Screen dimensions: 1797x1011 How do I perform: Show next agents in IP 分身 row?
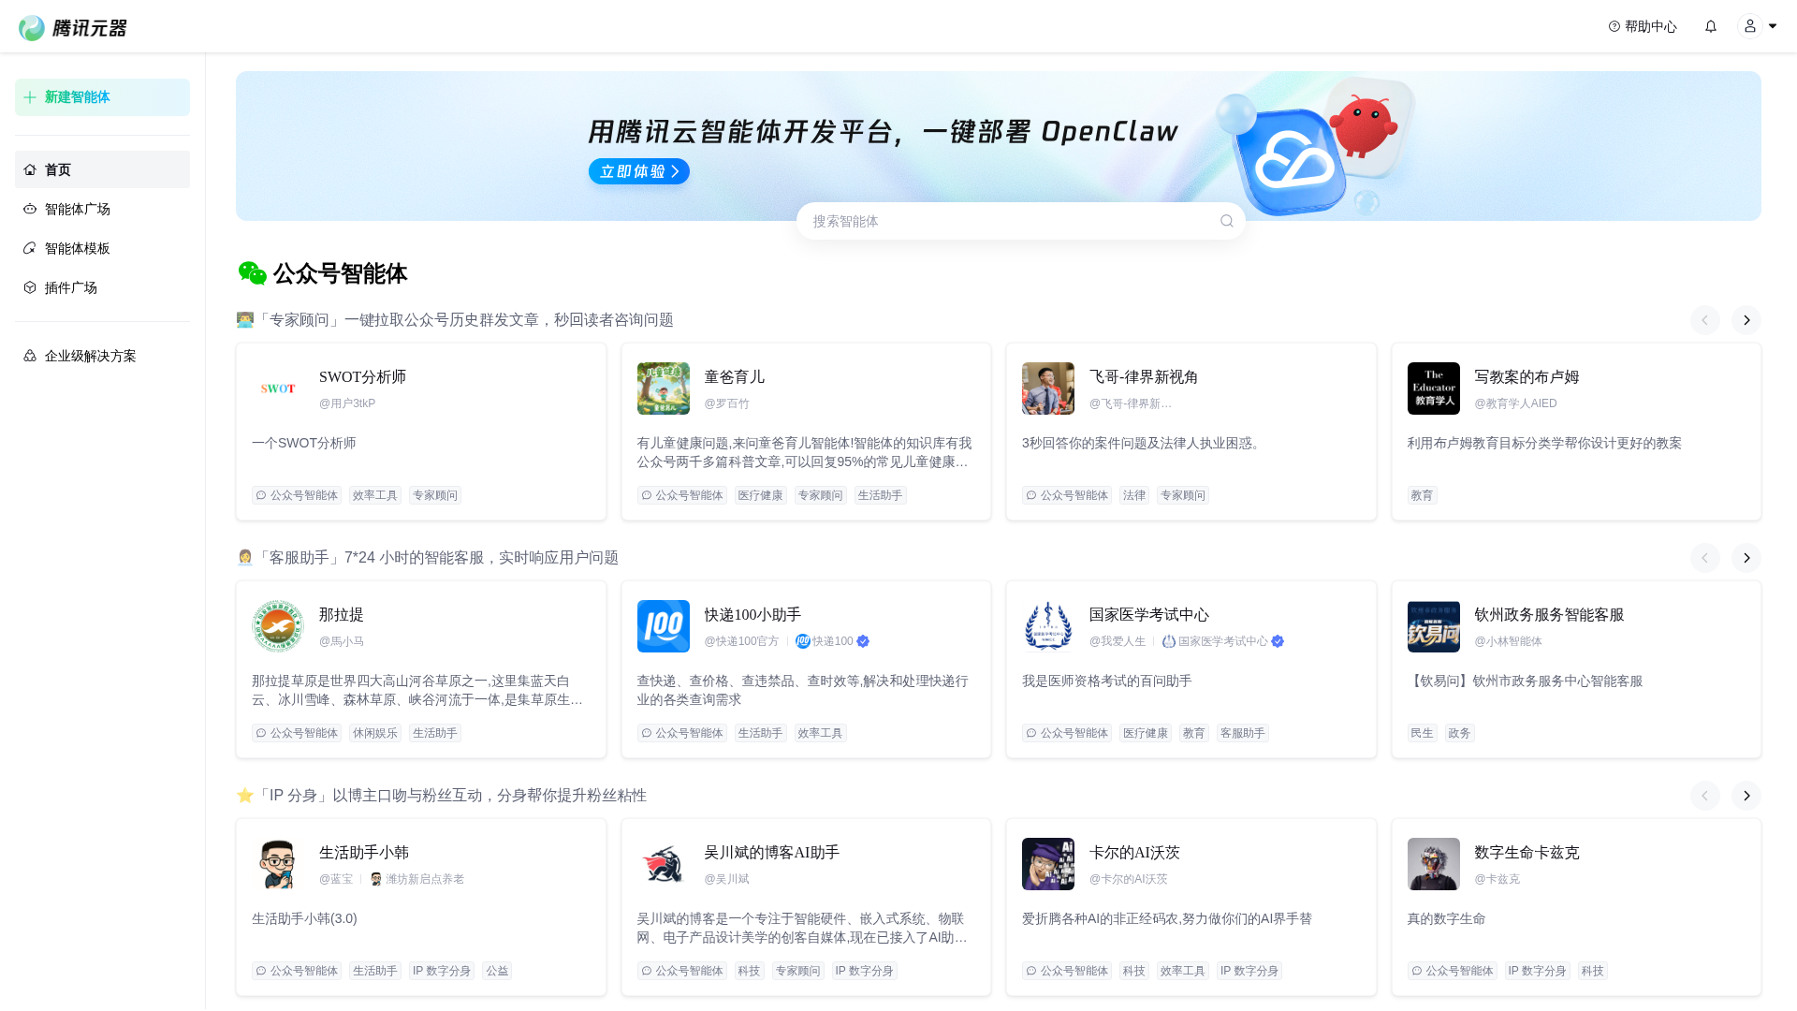[1746, 796]
